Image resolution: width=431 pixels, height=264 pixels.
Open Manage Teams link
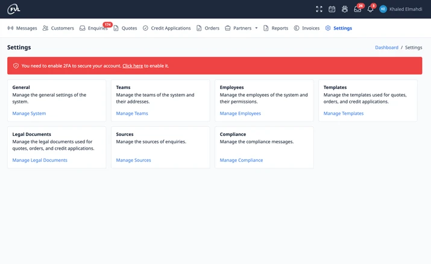tap(132, 114)
